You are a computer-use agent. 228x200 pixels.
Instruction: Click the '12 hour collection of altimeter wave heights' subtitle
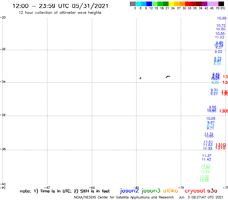tap(60, 13)
